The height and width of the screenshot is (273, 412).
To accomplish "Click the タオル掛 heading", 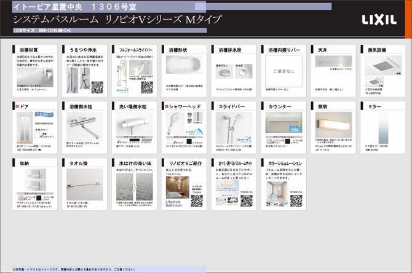I will [x=78, y=163].
